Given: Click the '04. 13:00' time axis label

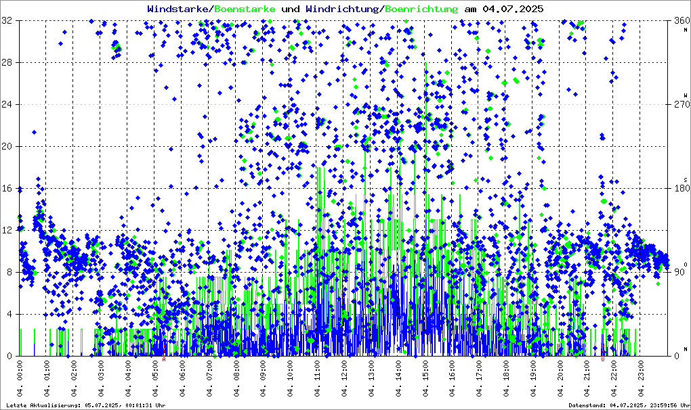Looking at the screenshot, I should 371,378.
